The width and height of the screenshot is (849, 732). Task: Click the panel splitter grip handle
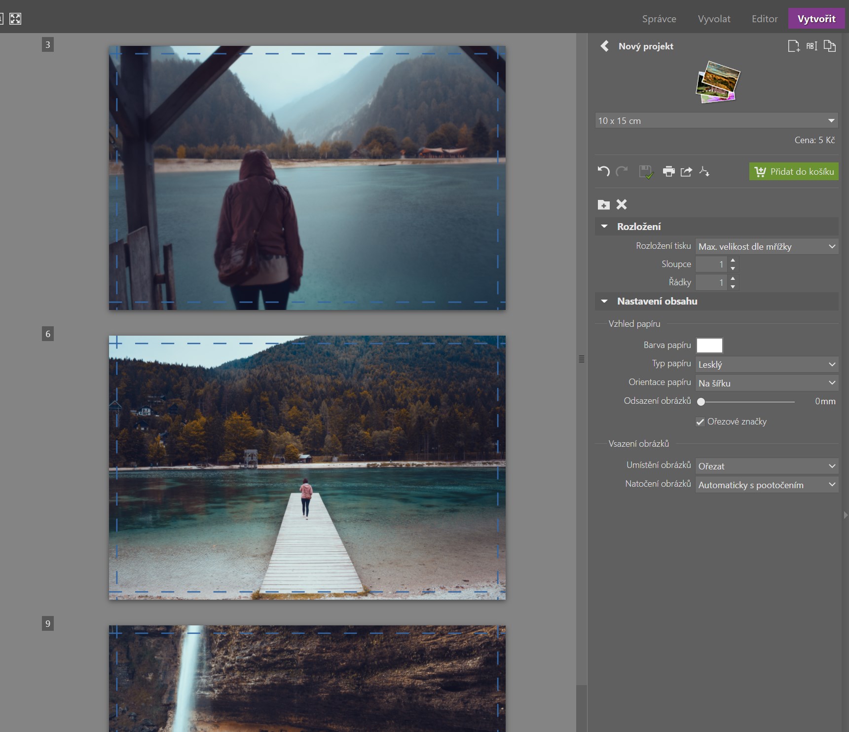(x=582, y=359)
